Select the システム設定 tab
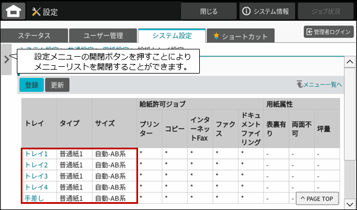 coord(172,36)
